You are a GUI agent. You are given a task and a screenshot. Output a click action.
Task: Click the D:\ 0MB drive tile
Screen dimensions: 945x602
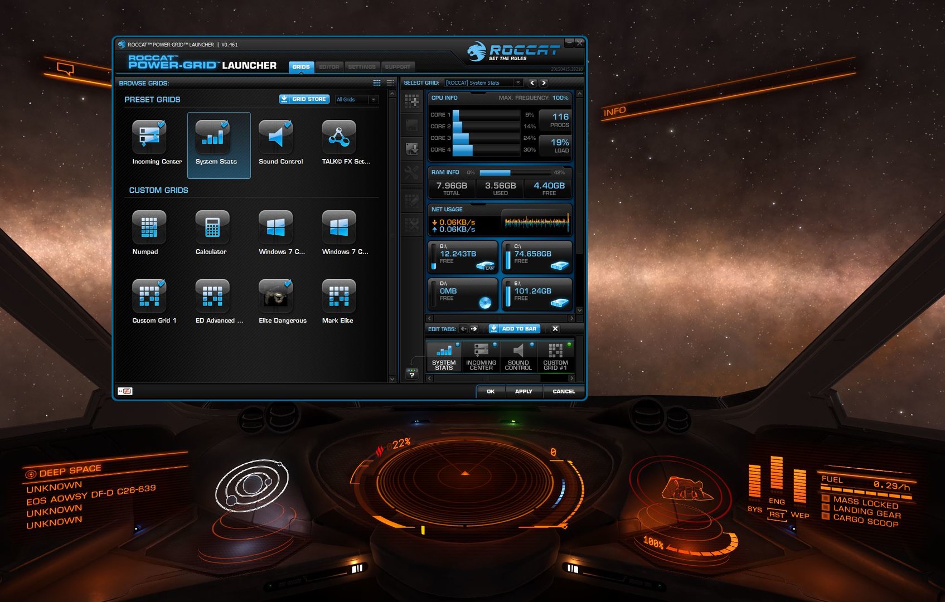click(x=463, y=294)
